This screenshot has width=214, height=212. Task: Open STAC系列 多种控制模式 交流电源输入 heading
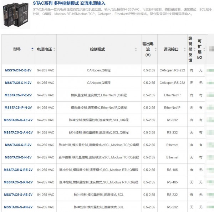point(69,3)
